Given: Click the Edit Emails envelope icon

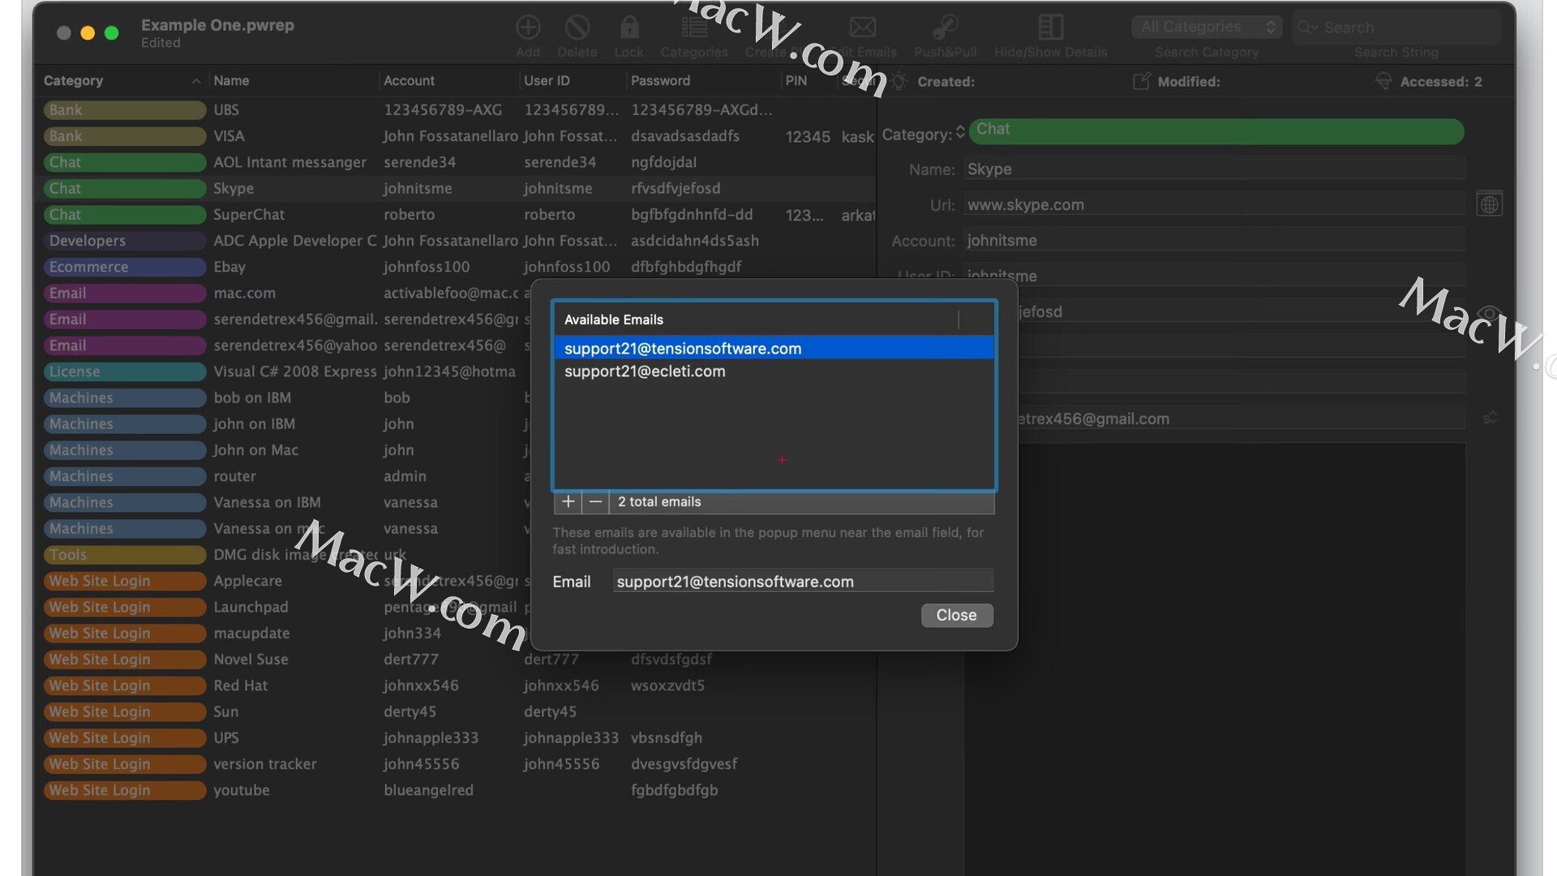Looking at the screenshot, I should click(x=863, y=28).
